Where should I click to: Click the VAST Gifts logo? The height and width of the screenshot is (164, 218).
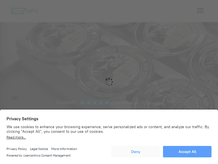[24, 11]
